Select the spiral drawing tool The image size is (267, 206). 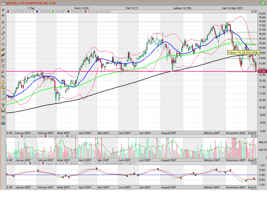[3, 77]
